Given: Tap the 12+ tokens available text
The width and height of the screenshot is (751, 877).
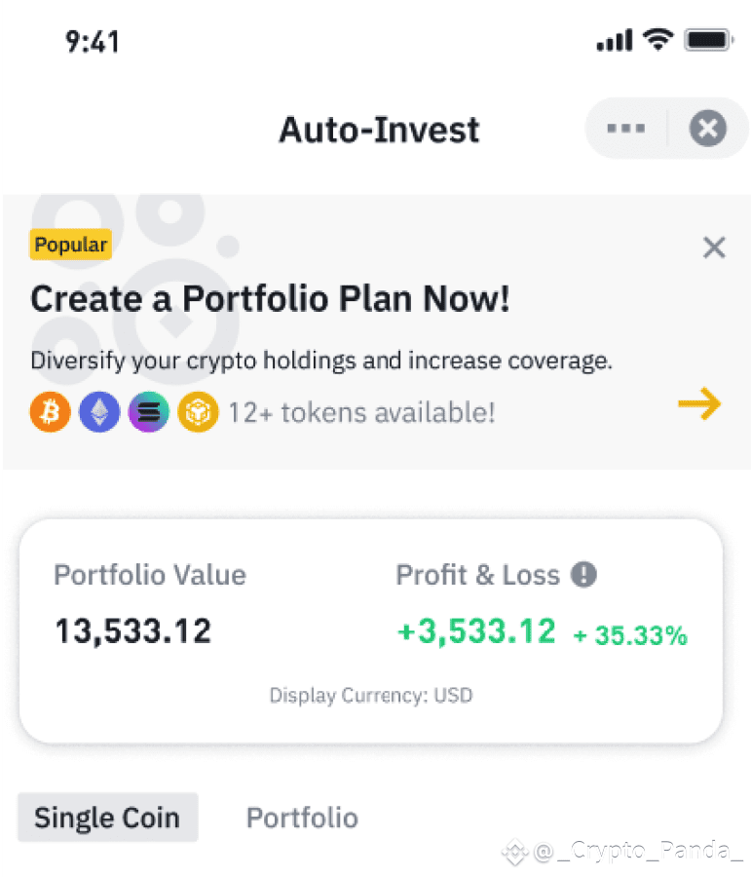Looking at the screenshot, I should point(361,413).
